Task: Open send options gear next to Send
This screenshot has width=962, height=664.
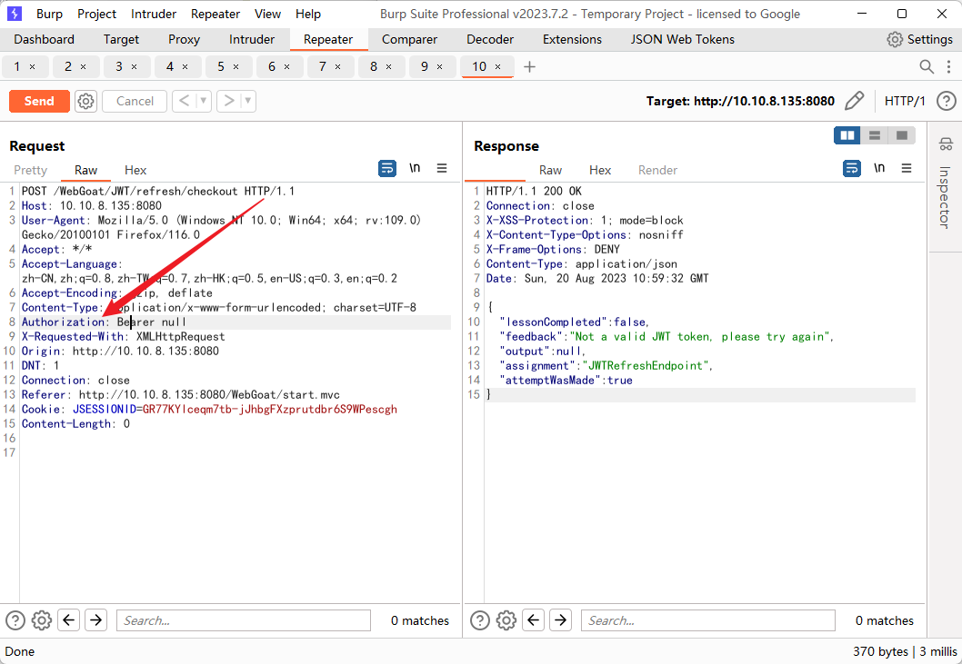Action: [x=85, y=101]
